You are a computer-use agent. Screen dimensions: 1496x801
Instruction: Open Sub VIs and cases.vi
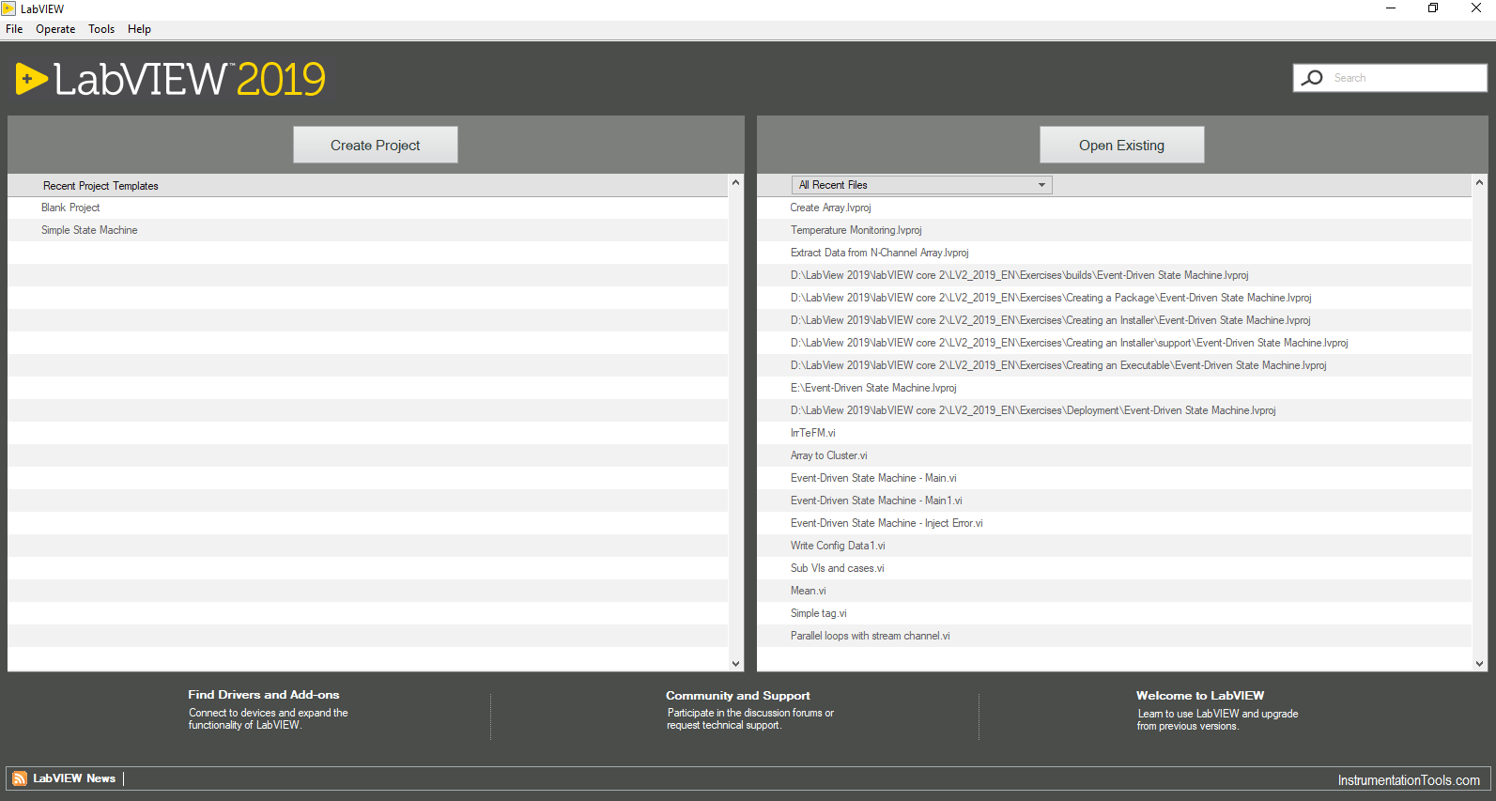(838, 568)
